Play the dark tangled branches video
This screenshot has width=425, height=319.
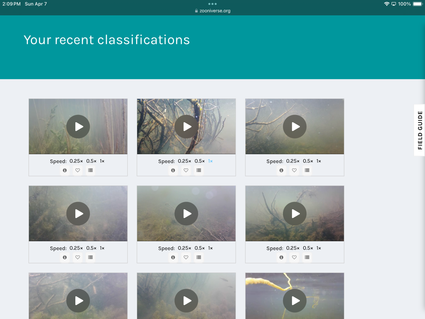tap(186, 127)
